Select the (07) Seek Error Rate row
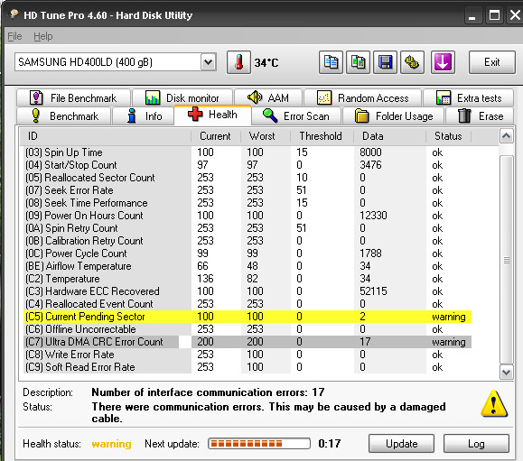This screenshot has height=461, width=523. [x=248, y=190]
